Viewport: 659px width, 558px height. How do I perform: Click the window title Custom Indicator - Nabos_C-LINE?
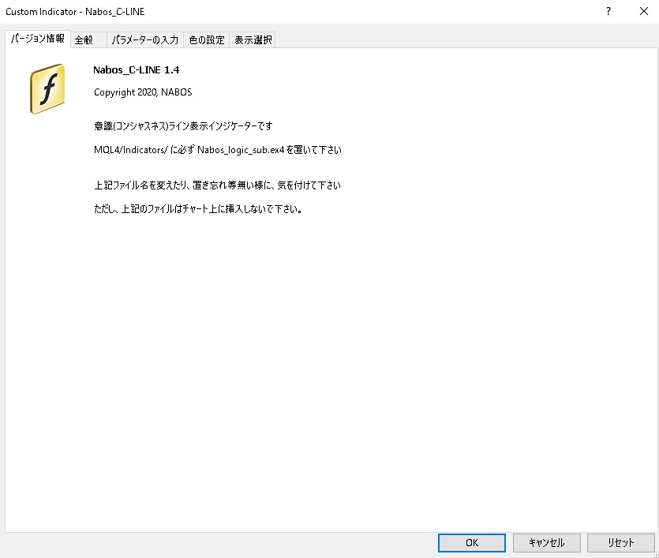[75, 12]
